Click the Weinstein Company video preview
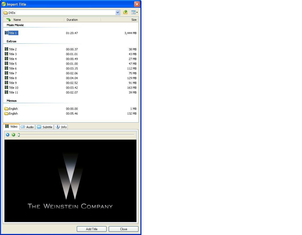The height and width of the screenshot is (235, 302). 70,181
